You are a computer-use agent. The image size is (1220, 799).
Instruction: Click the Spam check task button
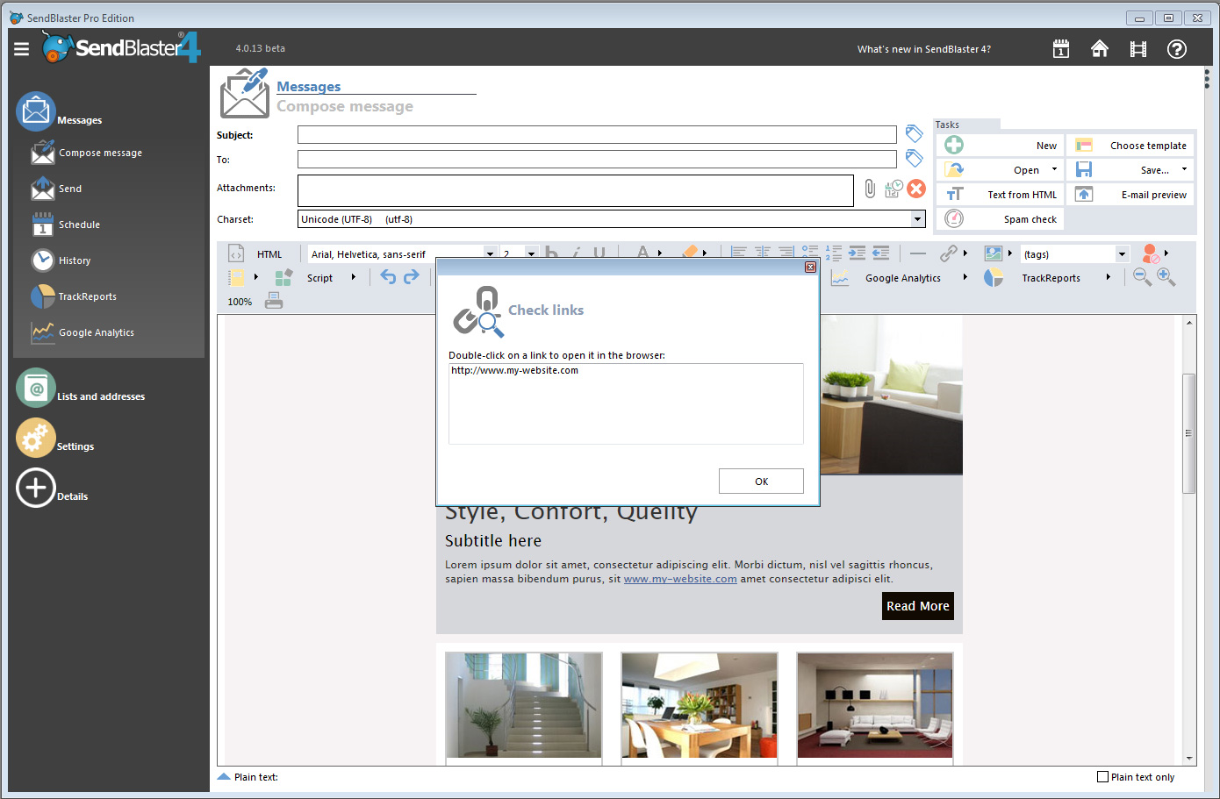pyautogui.click(x=1000, y=219)
